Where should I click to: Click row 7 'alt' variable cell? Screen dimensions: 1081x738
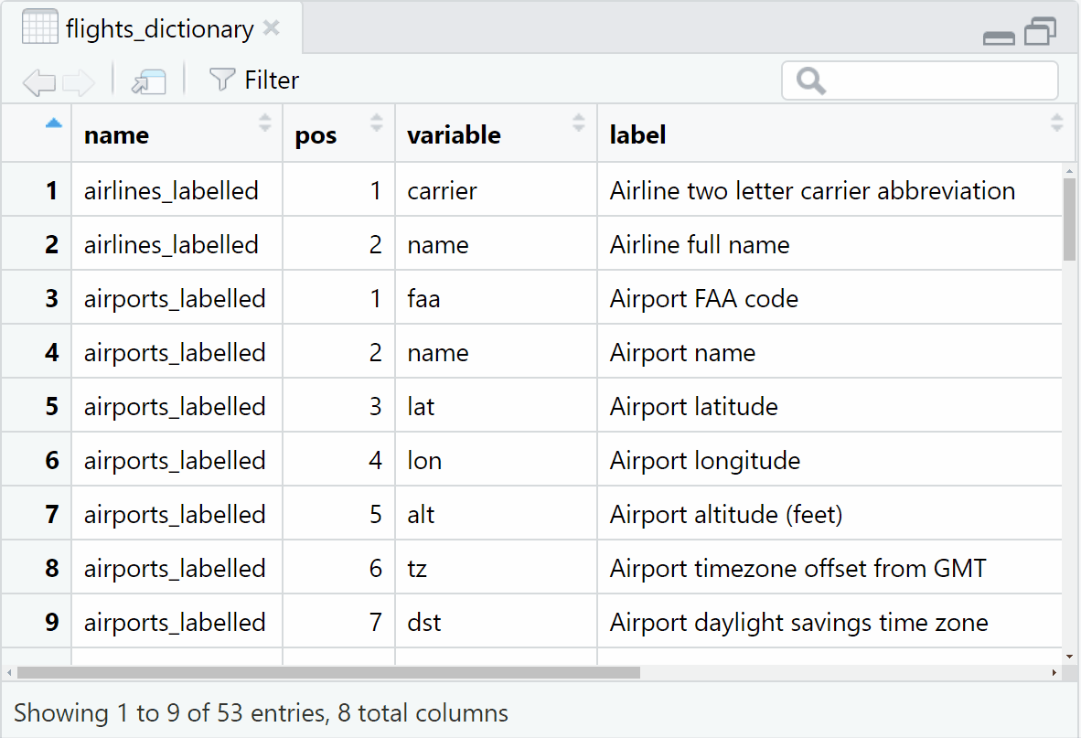pyautogui.click(x=422, y=515)
